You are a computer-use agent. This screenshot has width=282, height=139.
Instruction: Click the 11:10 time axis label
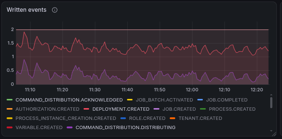coord(30,90)
